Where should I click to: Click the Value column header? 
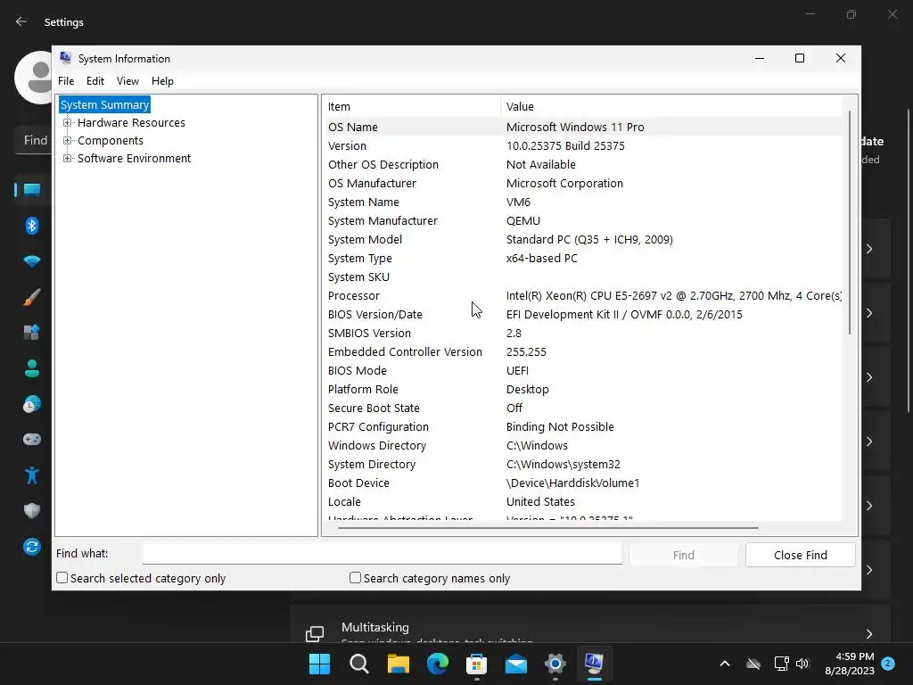pyautogui.click(x=670, y=107)
